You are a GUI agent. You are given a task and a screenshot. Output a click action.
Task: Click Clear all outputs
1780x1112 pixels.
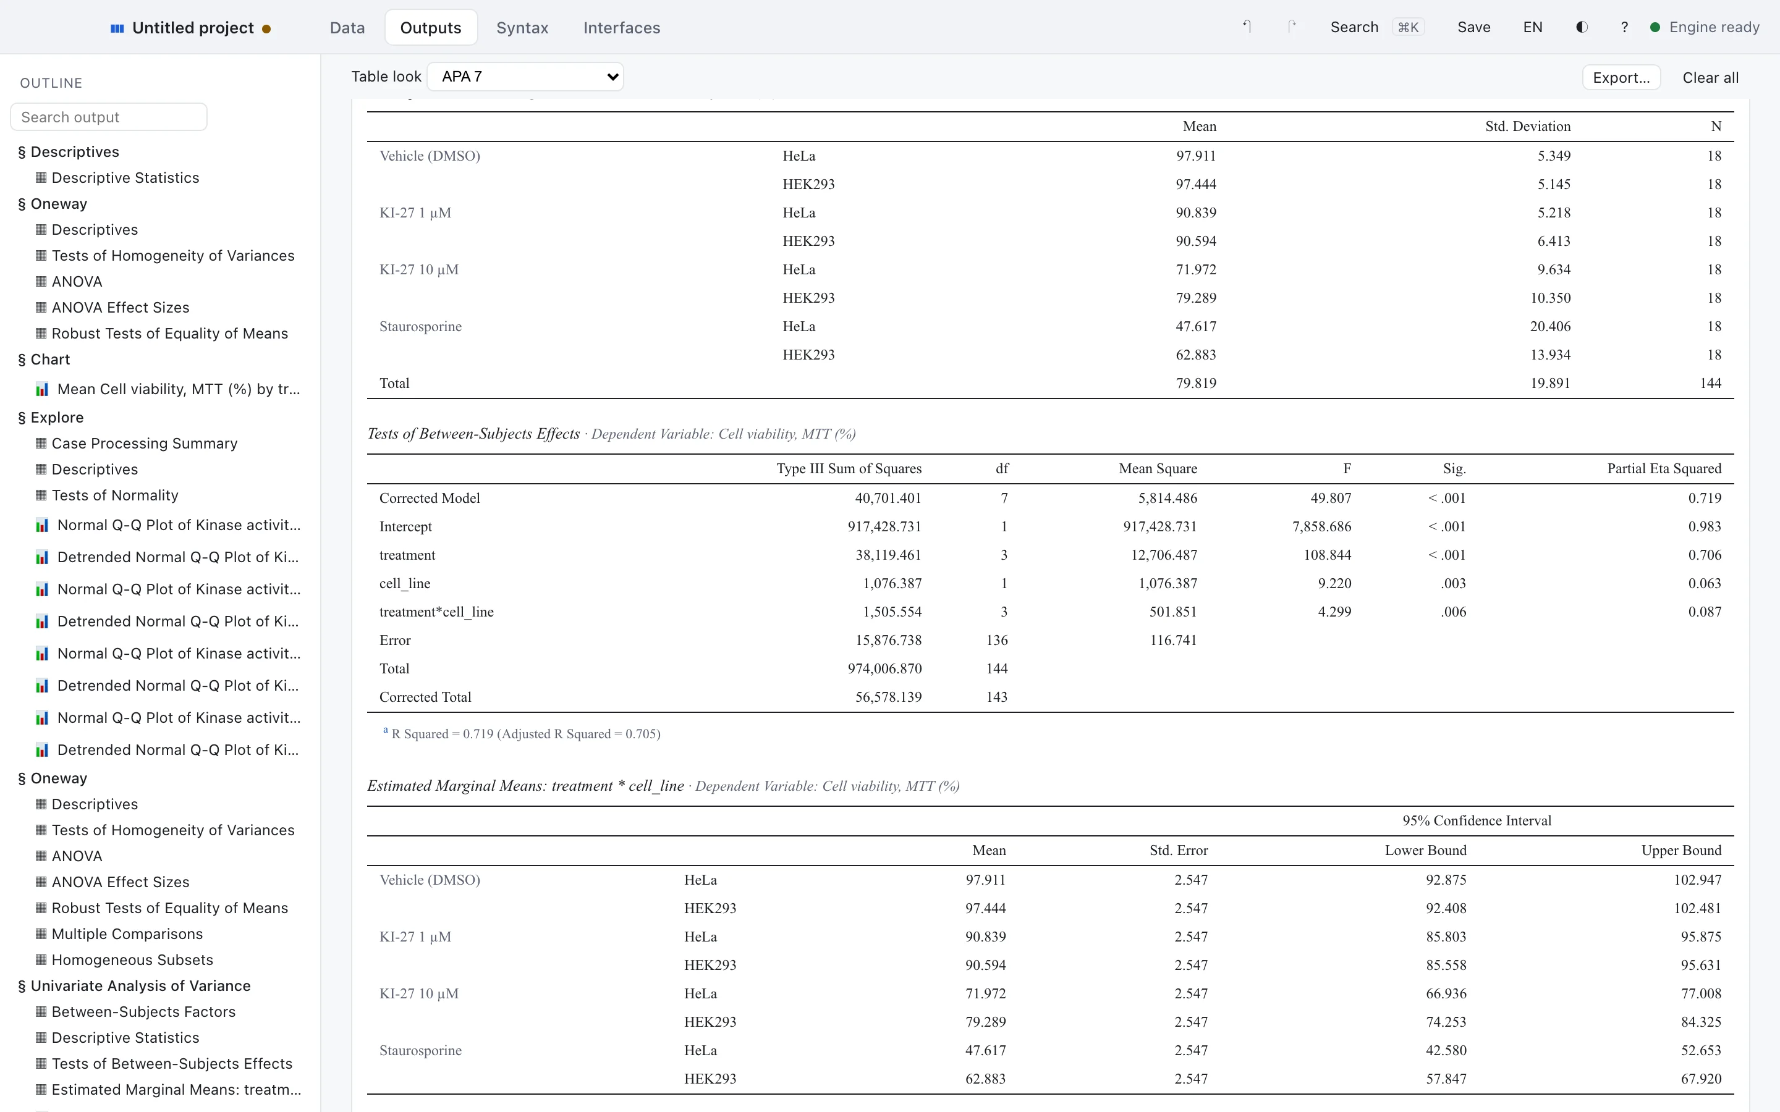pyautogui.click(x=1711, y=78)
